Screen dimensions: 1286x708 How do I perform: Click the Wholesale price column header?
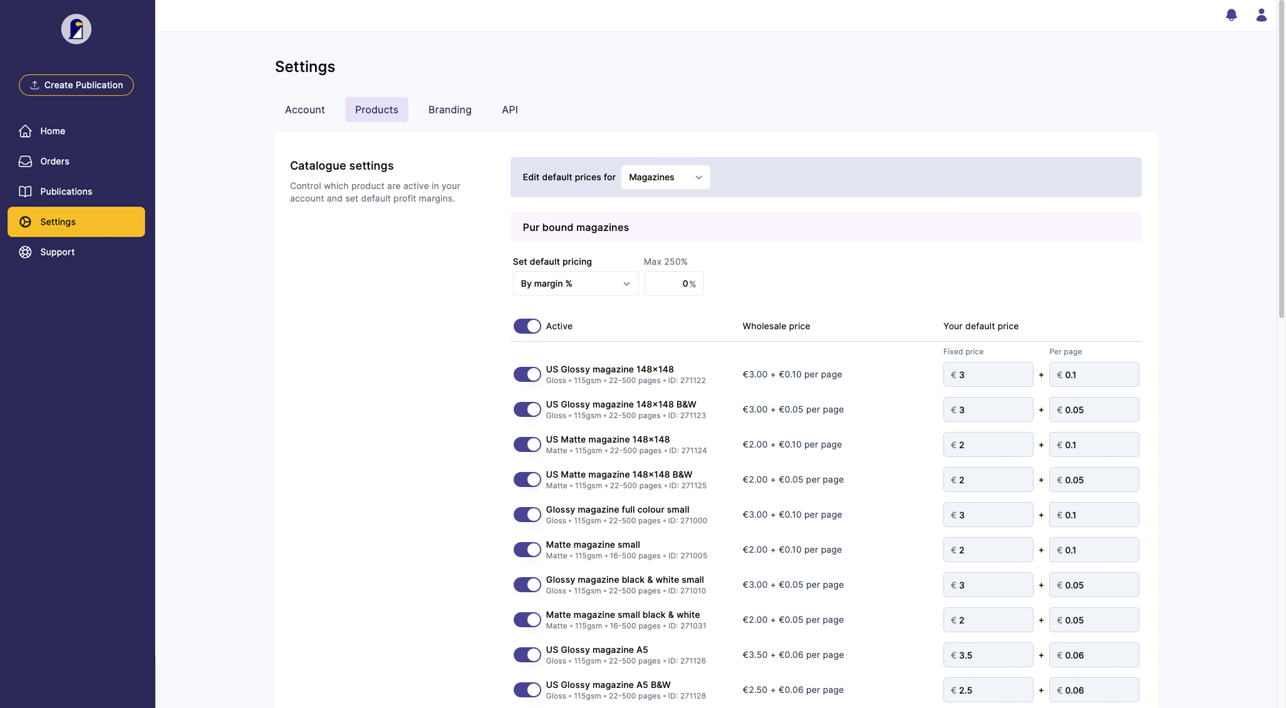(776, 326)
